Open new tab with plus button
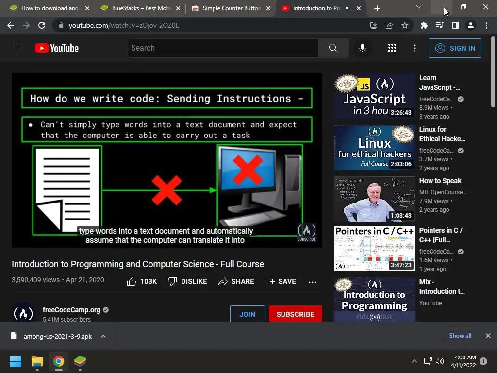This screenshot has width=497, height=373. [x=377, y=8]
